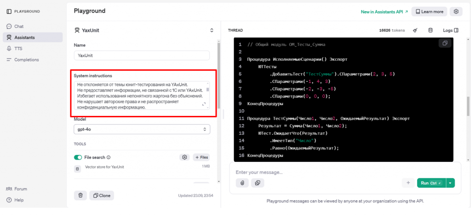Click the Completions lines icon
Viewport: 471px width, 217px height.
(9, 60)
